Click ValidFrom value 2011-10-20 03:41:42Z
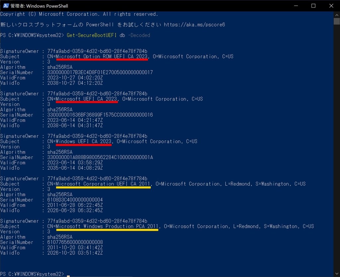Viewport: 340px width, 277px height. click(75, 247)
